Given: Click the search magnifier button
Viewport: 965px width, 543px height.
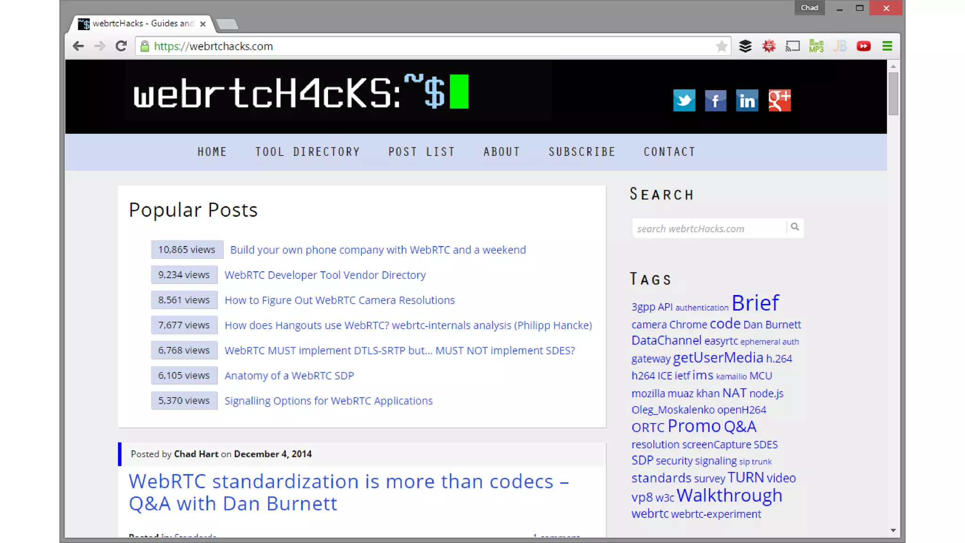Looking at the screenshot, I should [795, 227].
